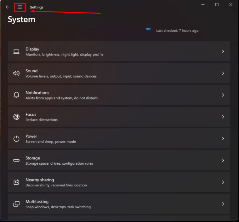Click 'Alerts from apps and system, do not disturb'
Viewport: 239px width, 222px height.
pos(62,98)
